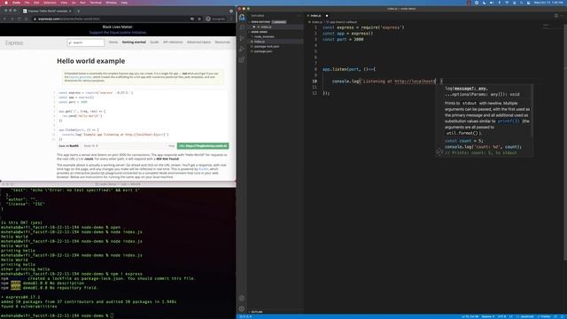Click the errors and warnings status bar indicator
The width and height of the screenshot is (567, 319).
pos(245,316)
